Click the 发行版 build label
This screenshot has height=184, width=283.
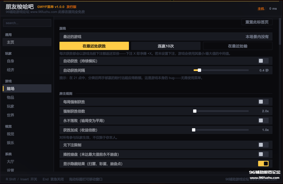[71, 7]
